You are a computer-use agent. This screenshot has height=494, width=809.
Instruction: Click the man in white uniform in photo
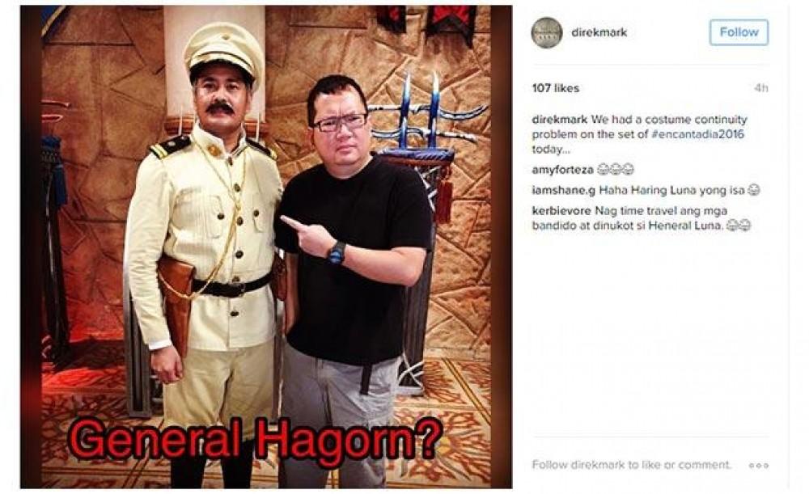tap(206, 247)
